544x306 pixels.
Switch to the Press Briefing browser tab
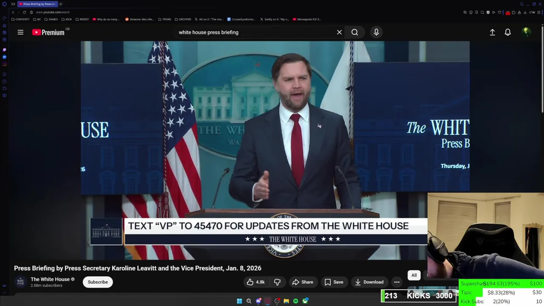pyautogui.click(x=37, y=4)
